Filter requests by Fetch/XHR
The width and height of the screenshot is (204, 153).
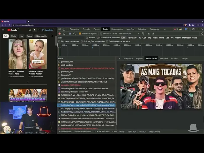[x=132, y=38]
